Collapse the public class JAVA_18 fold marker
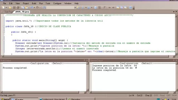The height and width of the screenshot is (100, 178). coord(4,26)
